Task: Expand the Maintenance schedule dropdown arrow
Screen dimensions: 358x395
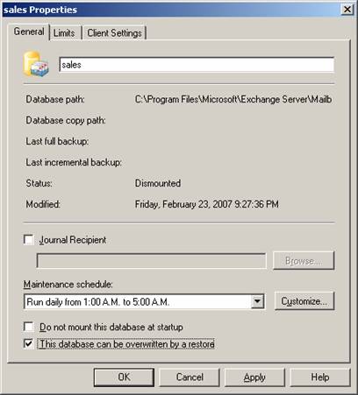Action: point(257,301)
